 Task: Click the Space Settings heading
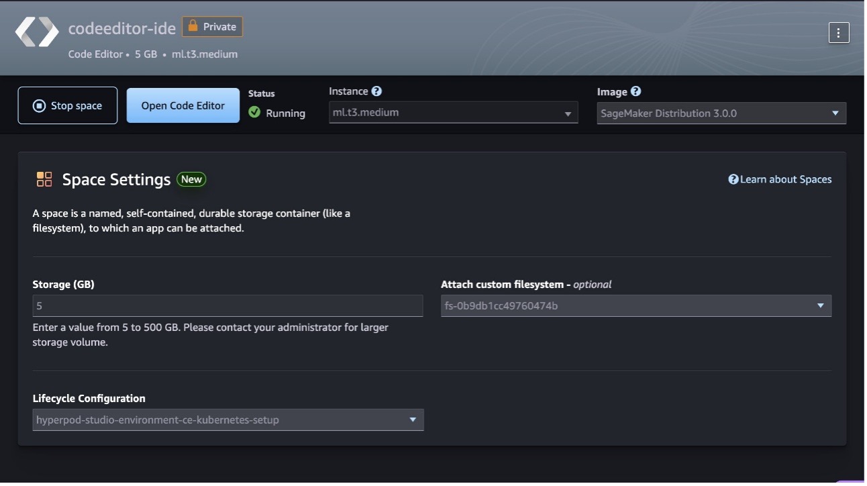(x=117, y=180)
